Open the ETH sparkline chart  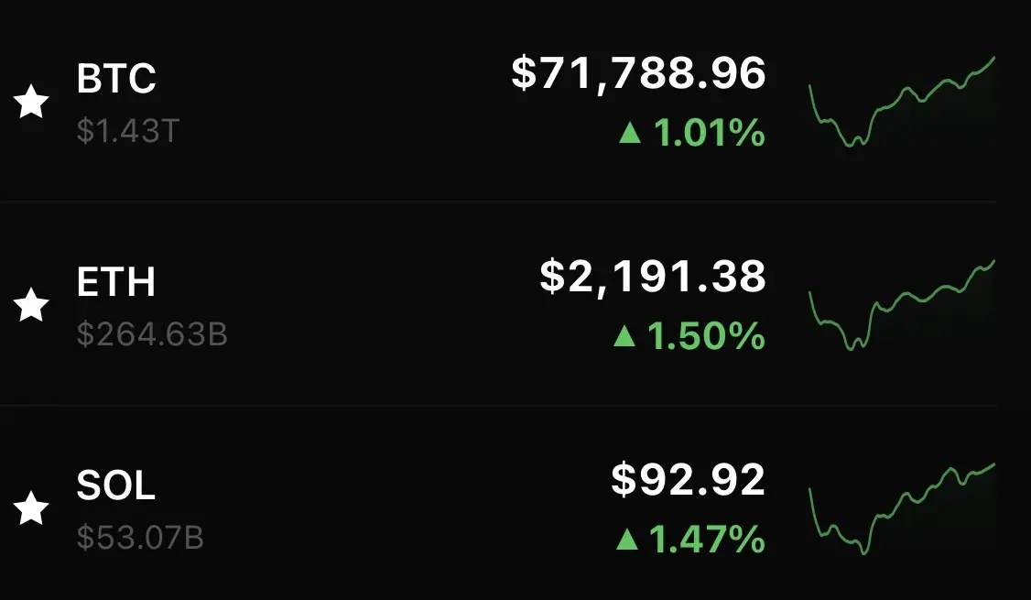(902, 306)
